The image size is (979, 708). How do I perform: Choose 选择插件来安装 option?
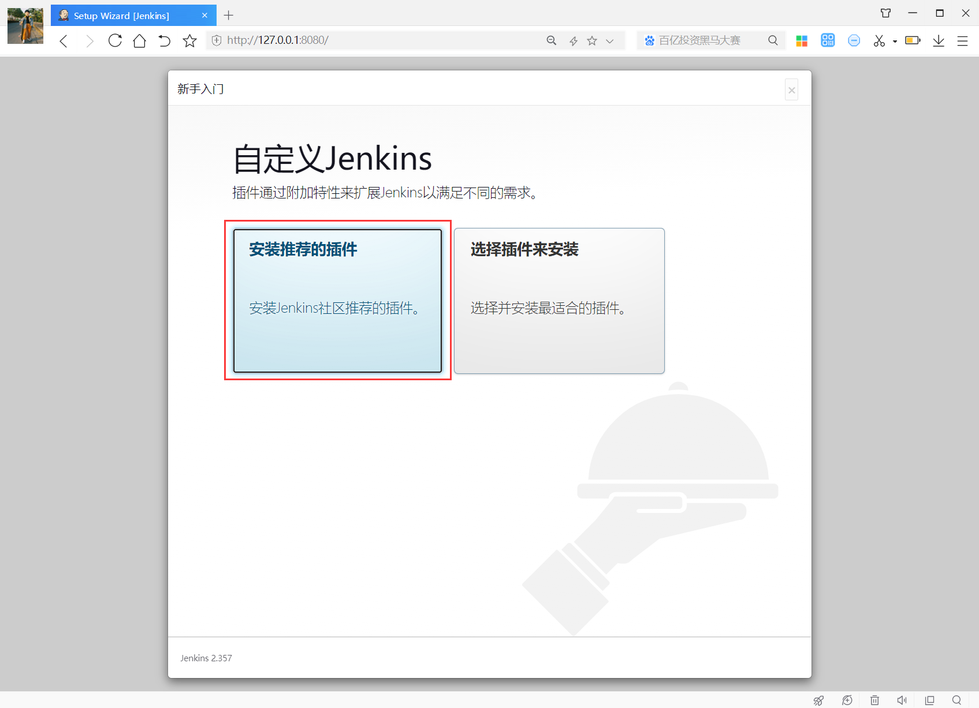(559, 301)
